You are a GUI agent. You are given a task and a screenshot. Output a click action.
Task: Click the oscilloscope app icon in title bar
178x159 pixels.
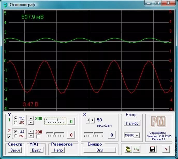point(5,5)
